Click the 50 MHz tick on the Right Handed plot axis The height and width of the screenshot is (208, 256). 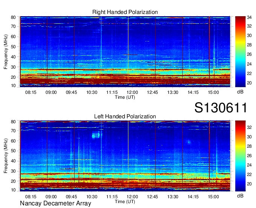point(13,47)
